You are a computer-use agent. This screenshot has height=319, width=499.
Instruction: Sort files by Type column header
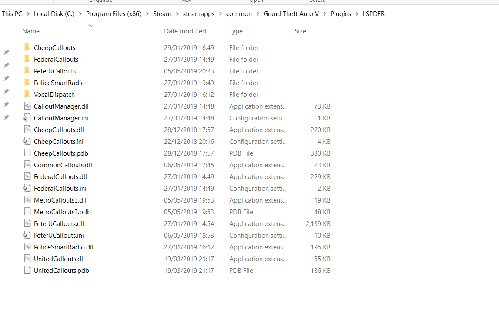[x=236, y=31]
